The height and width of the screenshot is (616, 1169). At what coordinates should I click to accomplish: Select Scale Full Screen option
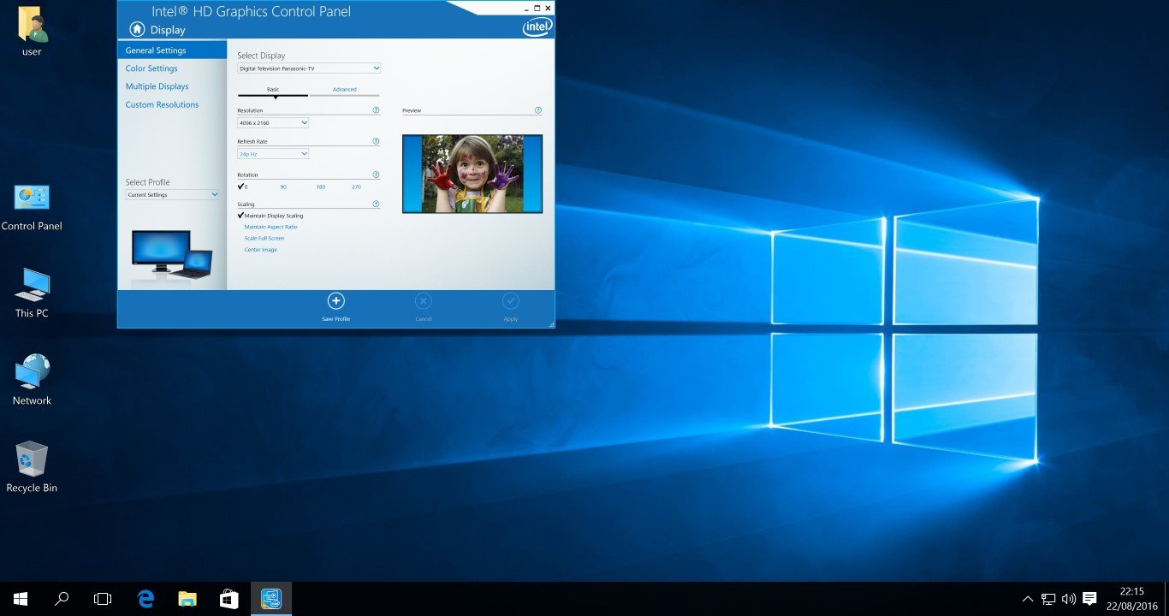coord(264,238)
